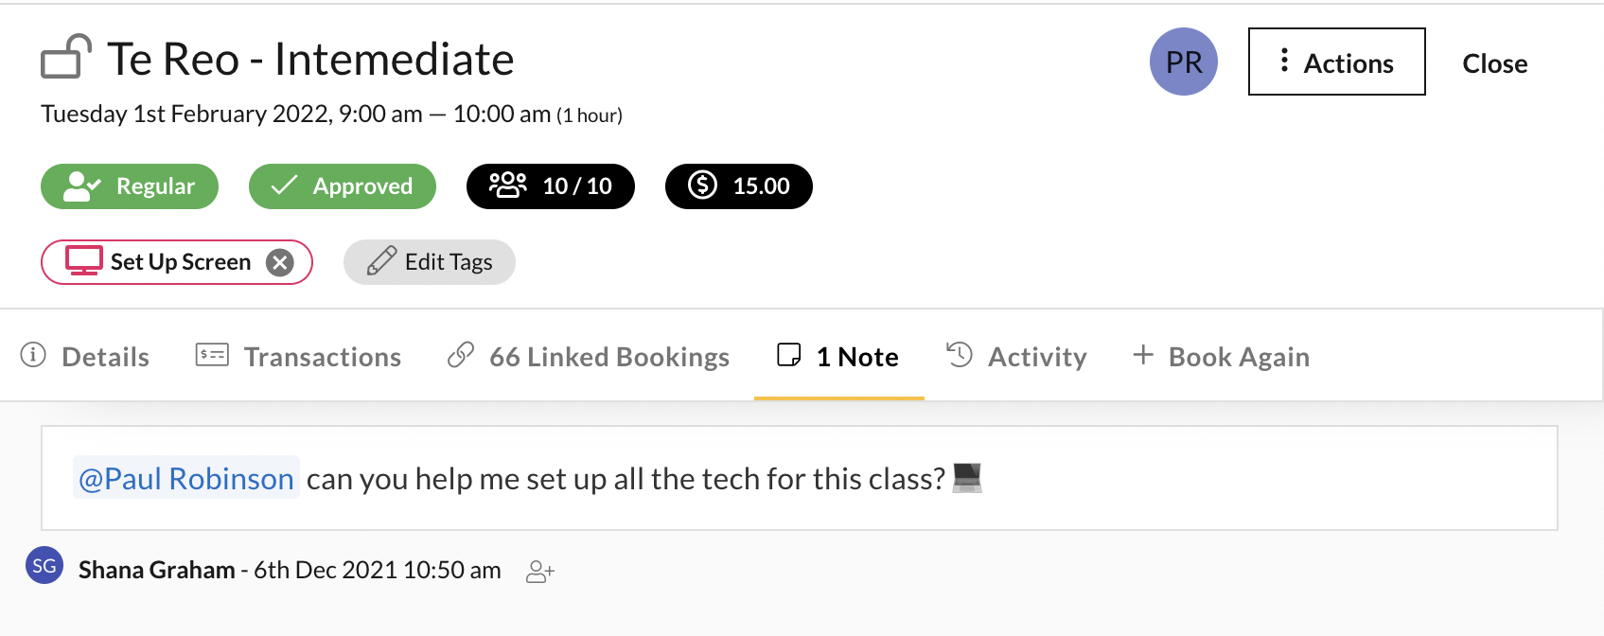Image resolution: width=1604 pixels, height=636 pixels.
Task: Click the pencil icon in Edit Tags
Action: coord(381,261)
